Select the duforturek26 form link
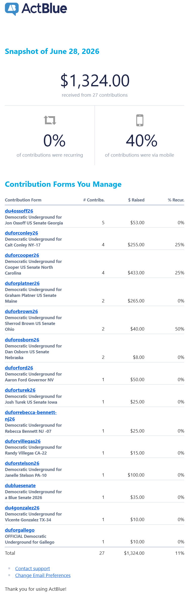This screenshot has width=190, height=595. point(20,390)
